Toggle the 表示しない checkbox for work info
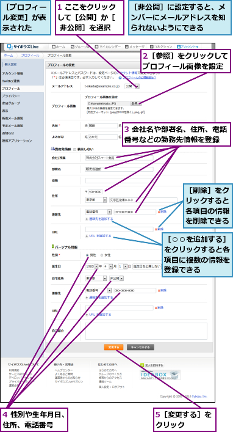 75,149
